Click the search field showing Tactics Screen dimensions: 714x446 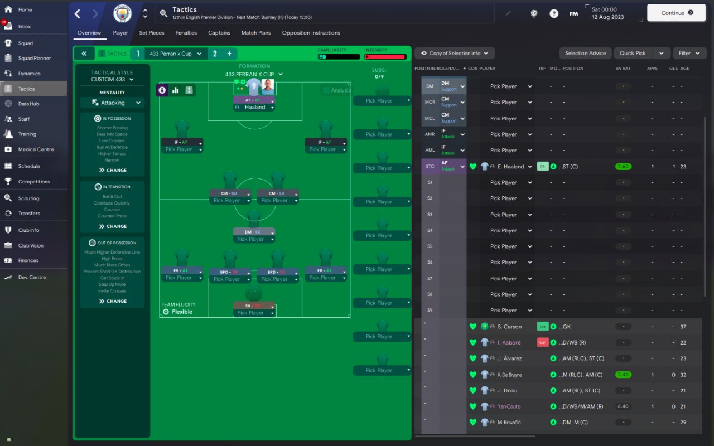[325, 13]
